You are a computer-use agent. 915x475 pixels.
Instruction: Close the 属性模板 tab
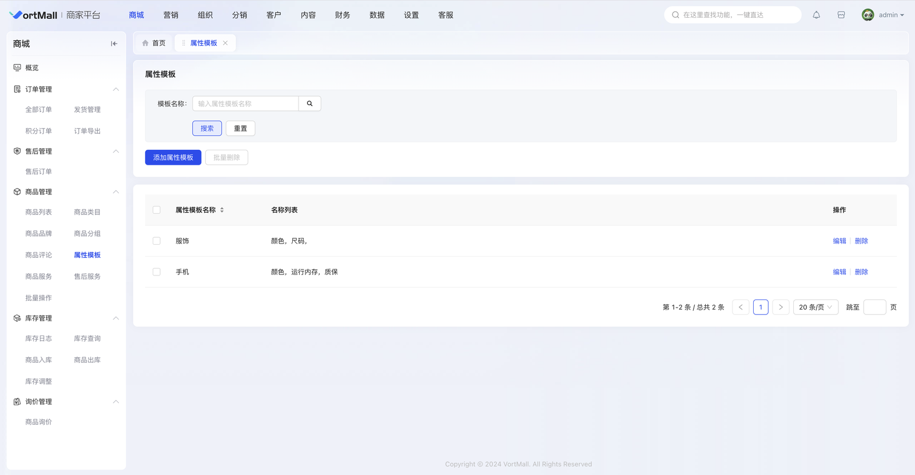tap(225, 43)
